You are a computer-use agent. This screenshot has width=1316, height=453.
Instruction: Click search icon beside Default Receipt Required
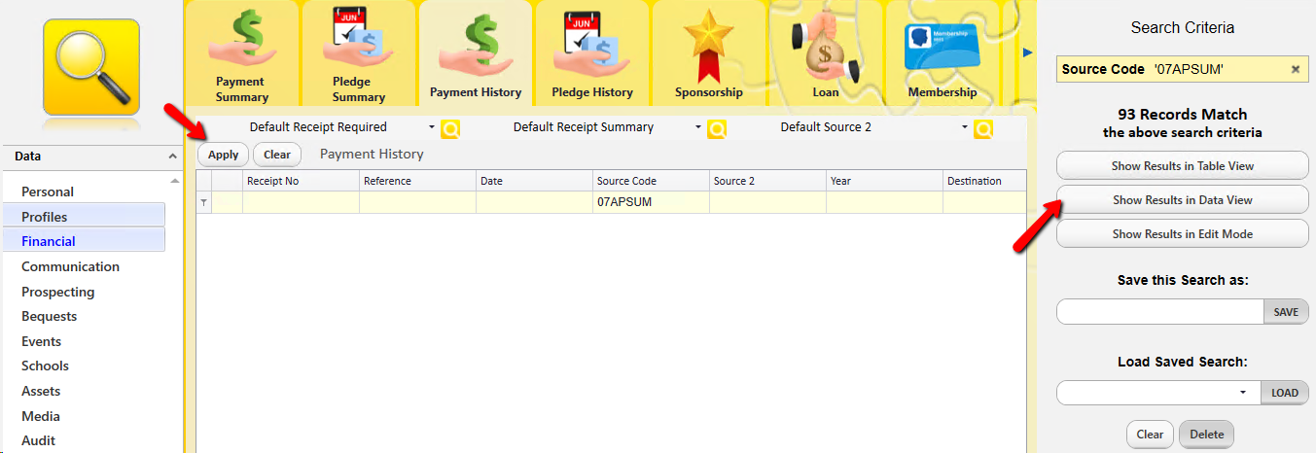pos(450,128)
